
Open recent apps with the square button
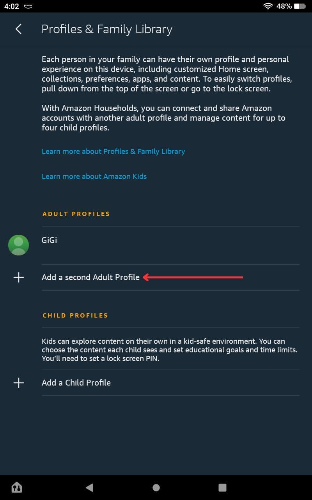[222, 487]
